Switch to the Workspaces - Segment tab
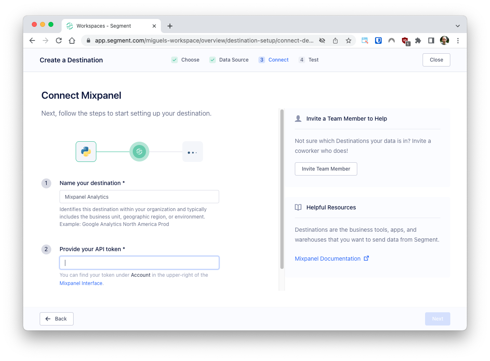490x361 pixels. [111, 26]
